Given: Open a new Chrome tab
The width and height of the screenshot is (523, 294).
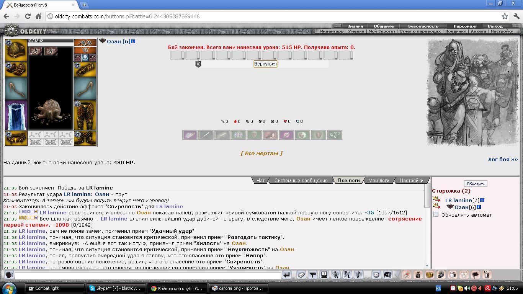Looking at the screenshot, I should [84, 5].
